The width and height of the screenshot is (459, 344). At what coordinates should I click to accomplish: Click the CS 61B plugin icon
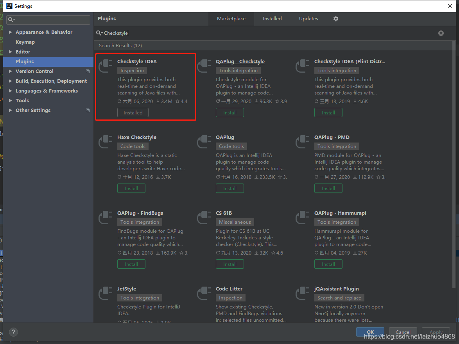click(x=204, y=217)
